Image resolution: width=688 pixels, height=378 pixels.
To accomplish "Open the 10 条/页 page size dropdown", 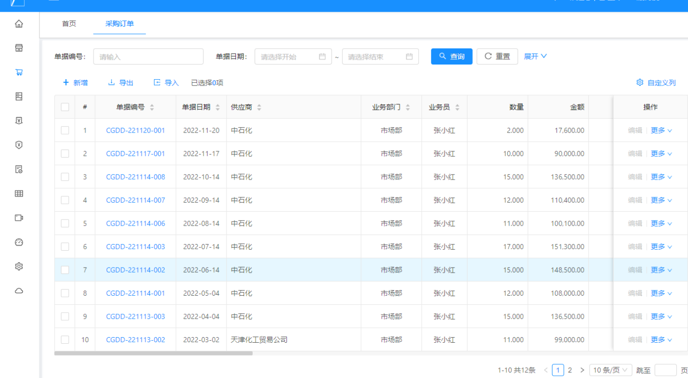I will click(611, 370).
